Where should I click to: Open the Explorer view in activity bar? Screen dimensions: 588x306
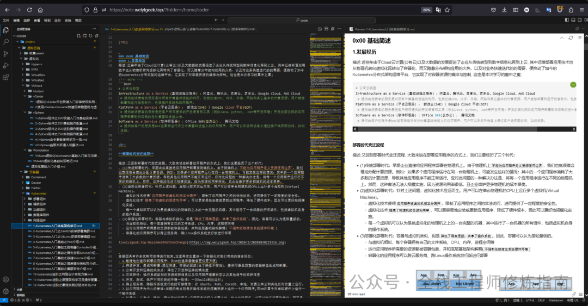coord(5,30)
